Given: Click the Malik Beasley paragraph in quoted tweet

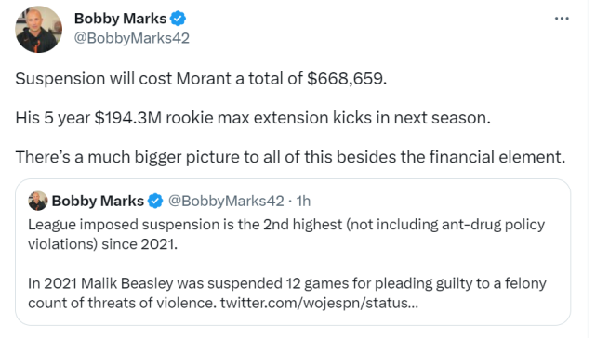Looking at the screenshot, I should click(x=287, y=292).
